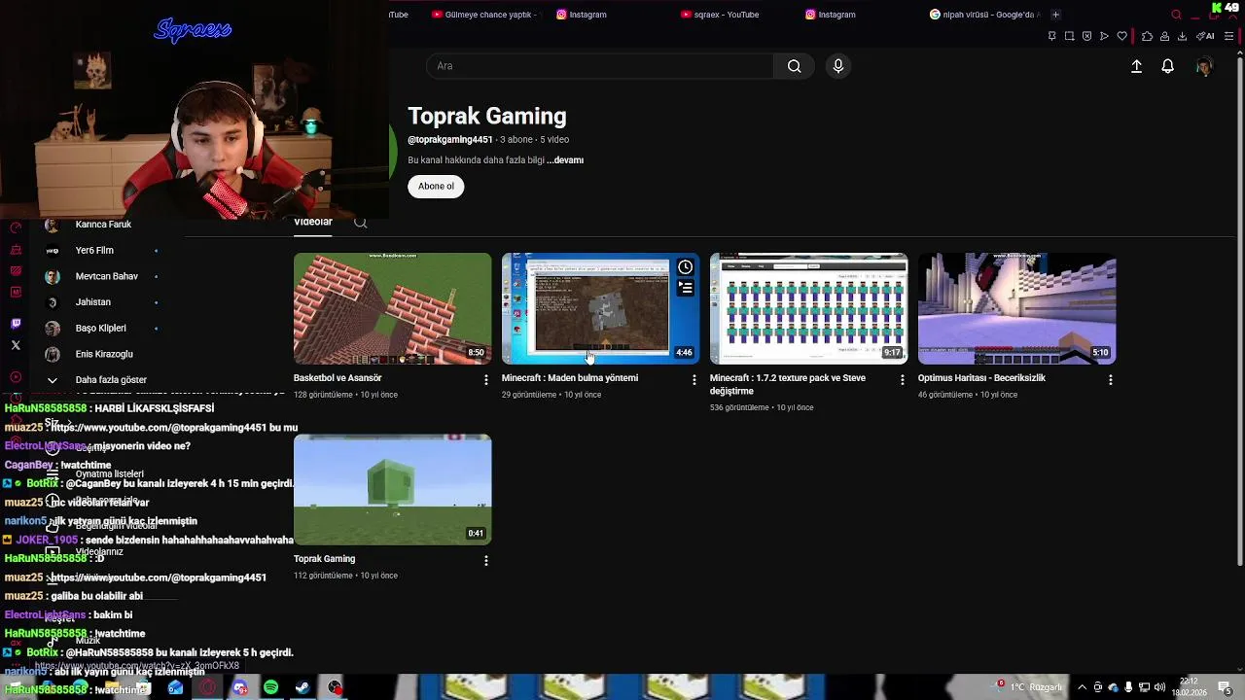
Task: Click the YouTube search magnifier button
Action: 794,66
